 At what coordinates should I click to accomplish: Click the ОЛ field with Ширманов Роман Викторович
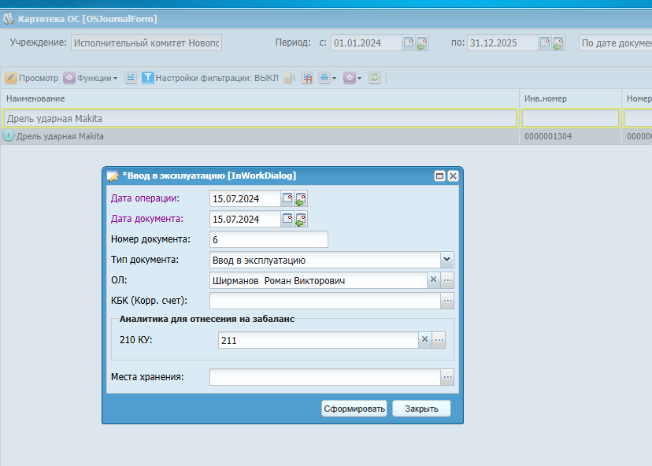318,280
